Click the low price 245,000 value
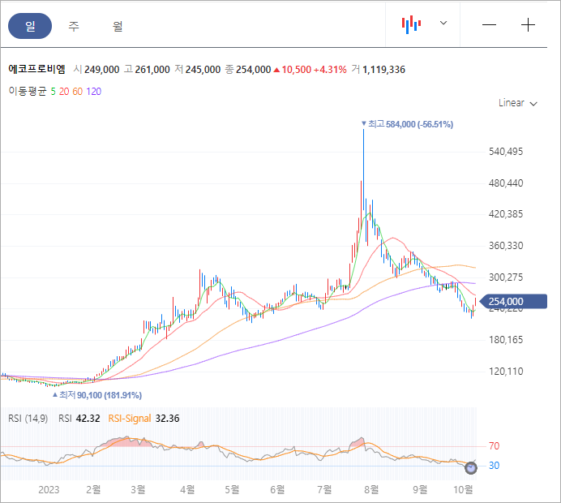This screenshot has height=503, width=561. point(203,70)
